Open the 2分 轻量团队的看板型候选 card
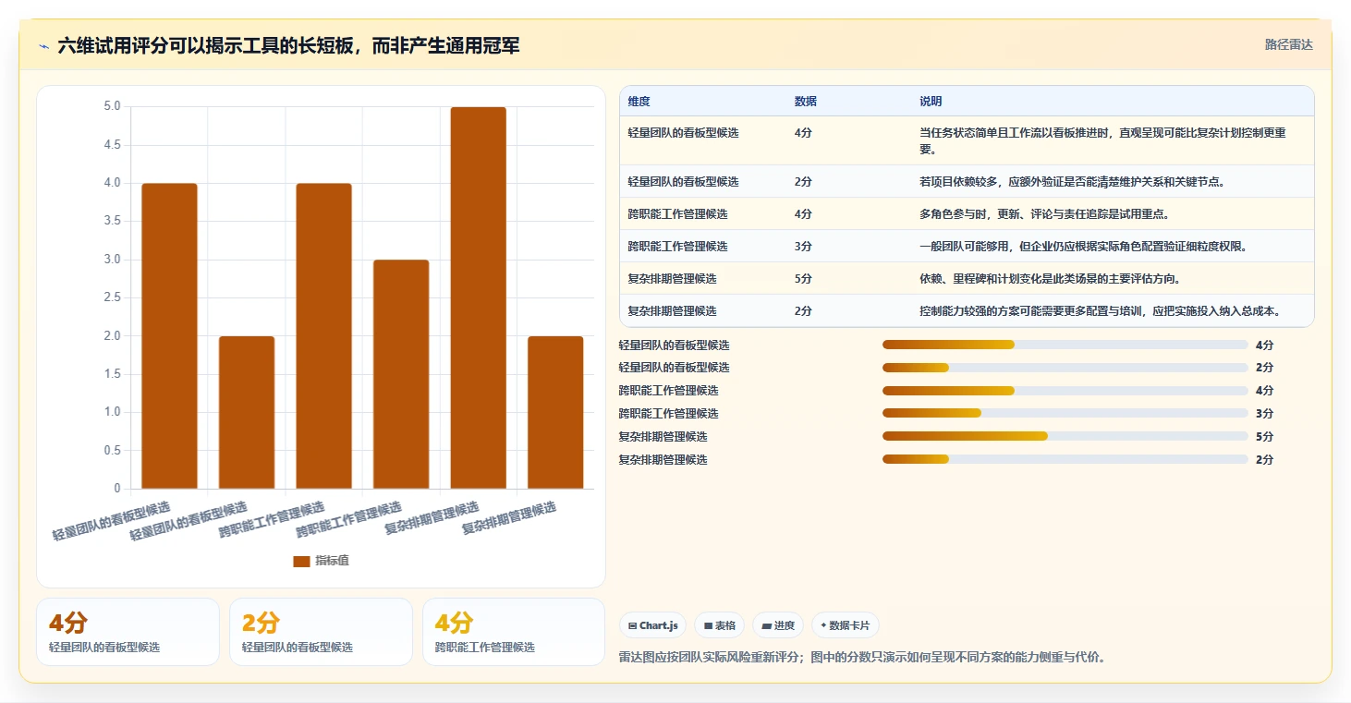 coord(321,632)
